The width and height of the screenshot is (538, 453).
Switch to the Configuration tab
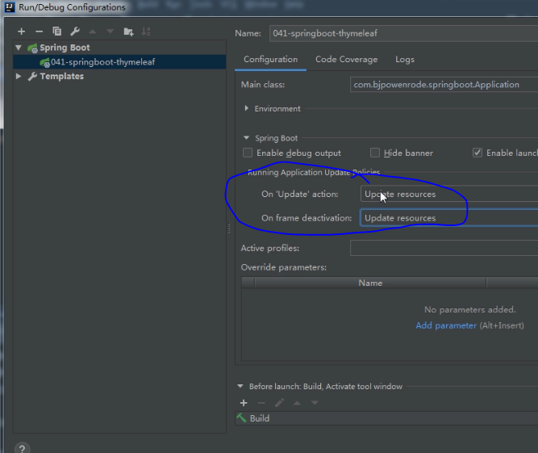click(x=270, y=60)
